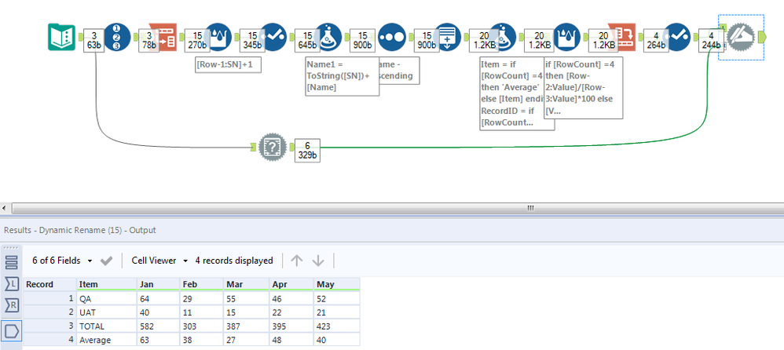The width and height of the screenshot is (784, 350).
Task: Select the Dynamic Rename tool
Action: 740,38
